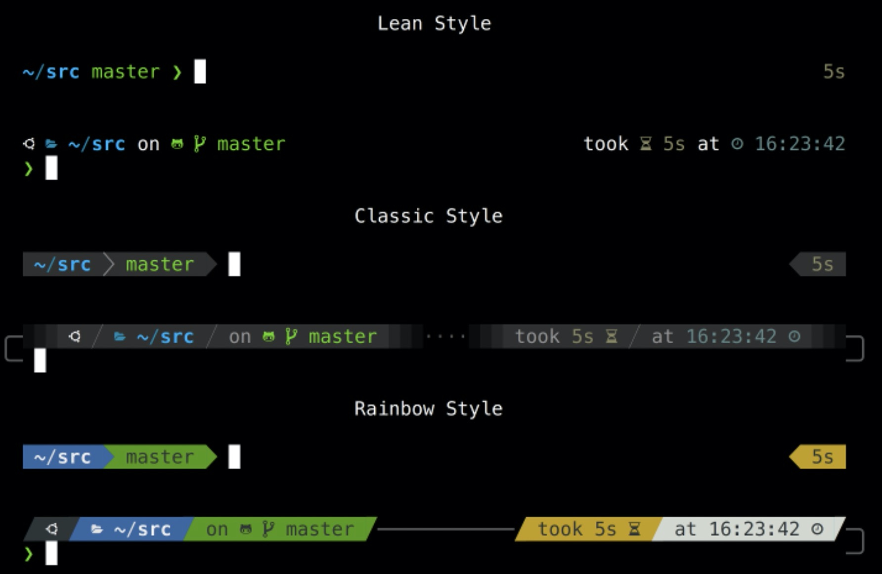Click the GitHub cat icon in Lean two-line prompt
Image resolution: width=882 pixels, height=574 pixels.
177,144
